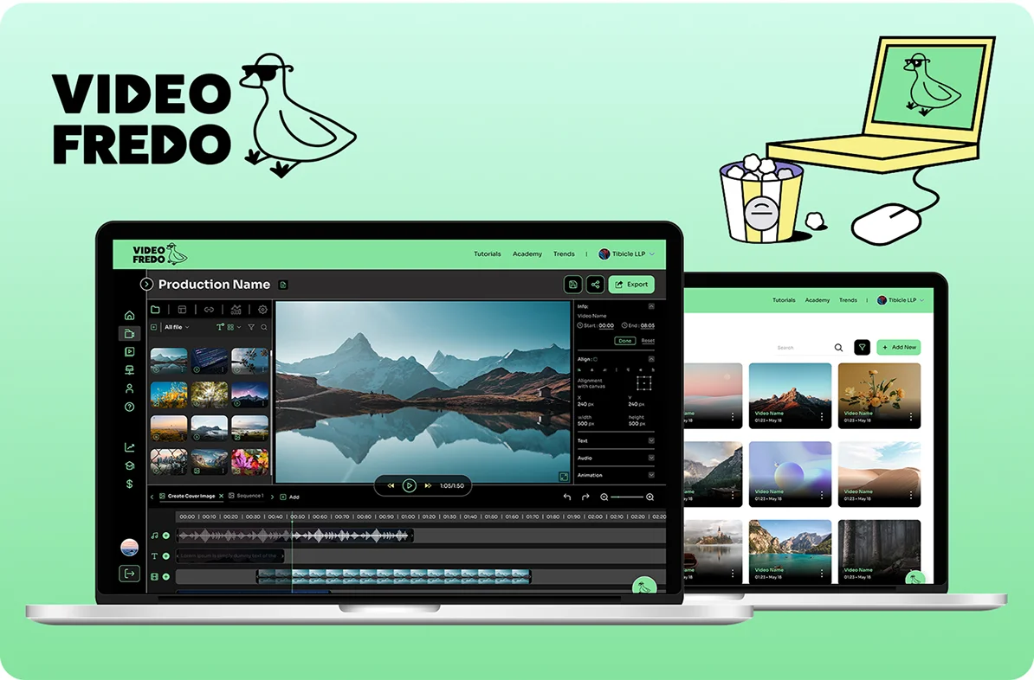Open the All file dropdown
The height and width of the screenshot is (680, 1034).
point(177,328)
